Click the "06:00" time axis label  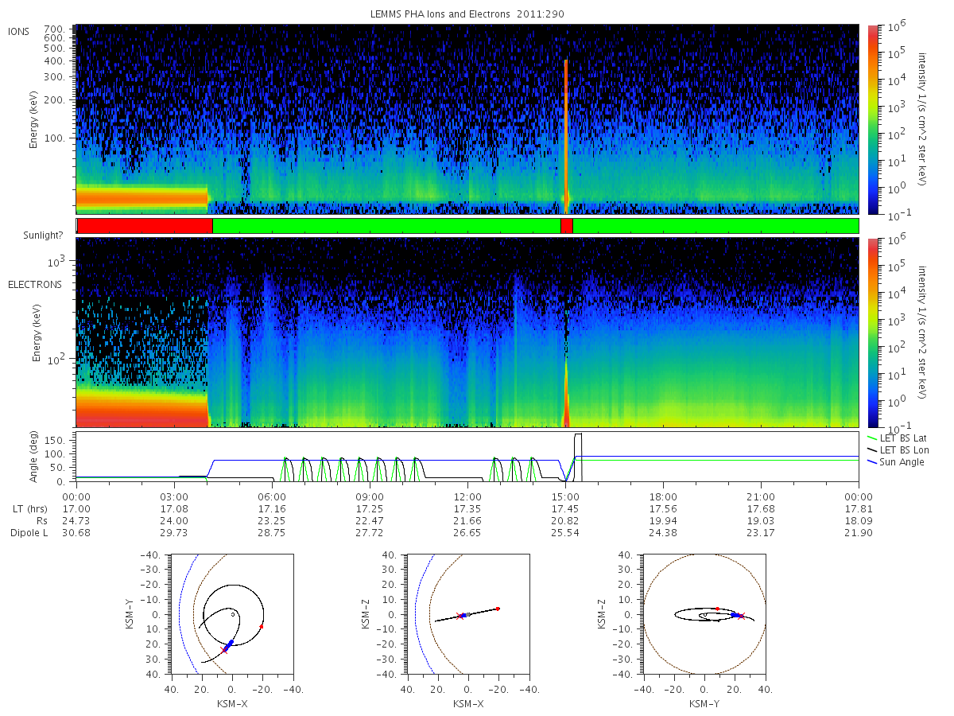point(272,497)
